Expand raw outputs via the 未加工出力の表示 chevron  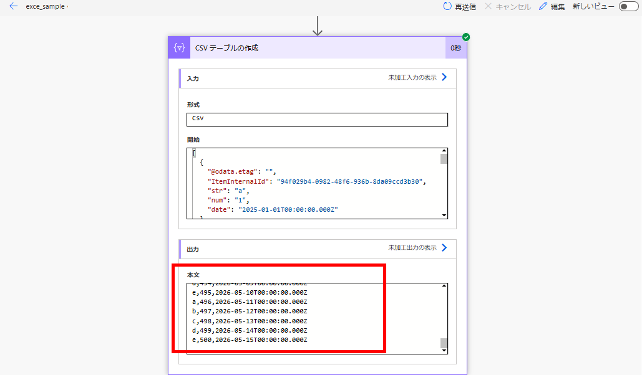coord(443,248)
